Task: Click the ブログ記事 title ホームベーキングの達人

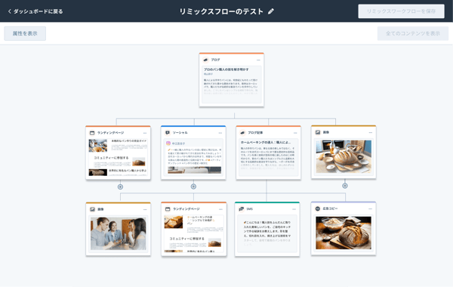Action: pos(266,142)
